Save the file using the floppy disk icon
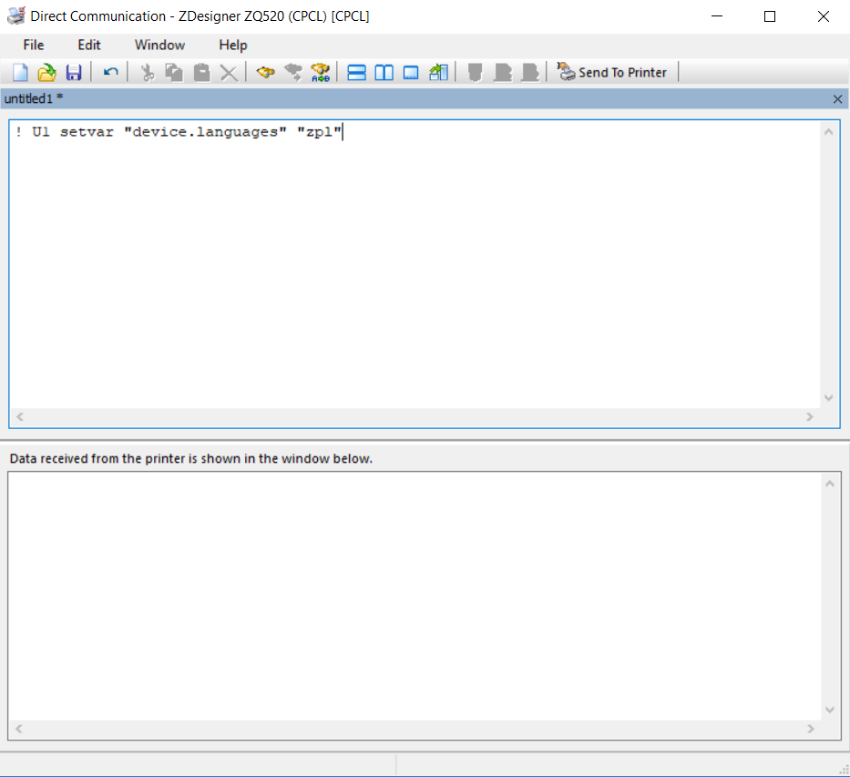Viewport: 850px width, 777px height. pos(74,72)
